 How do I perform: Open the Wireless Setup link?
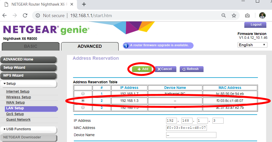tap(18, 97)
